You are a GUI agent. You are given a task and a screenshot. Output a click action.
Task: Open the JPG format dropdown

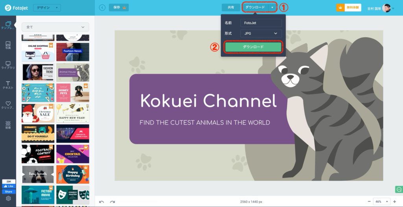pyautogui.click(x=261, y=34)
